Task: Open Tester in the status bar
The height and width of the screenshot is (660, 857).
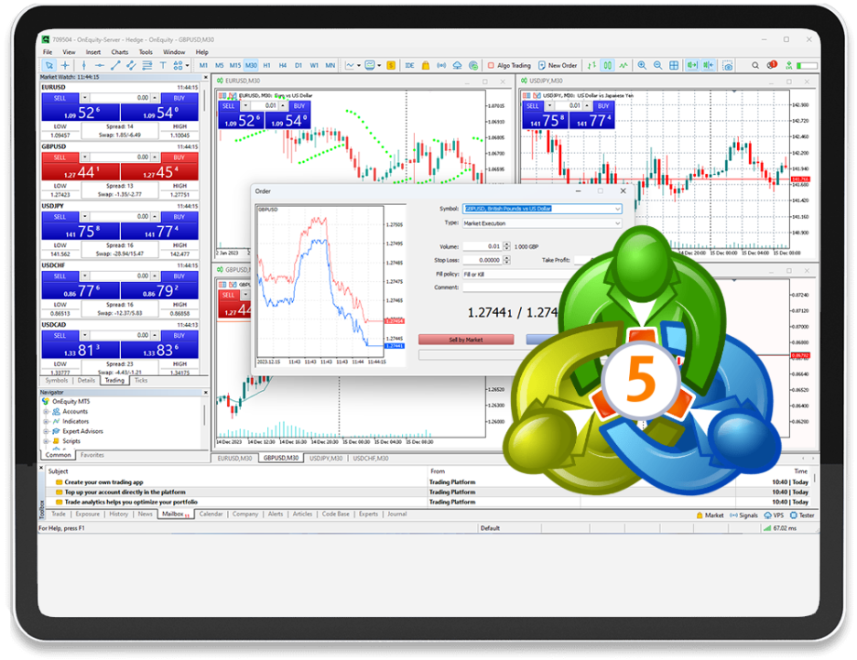Action: [802, 515]
